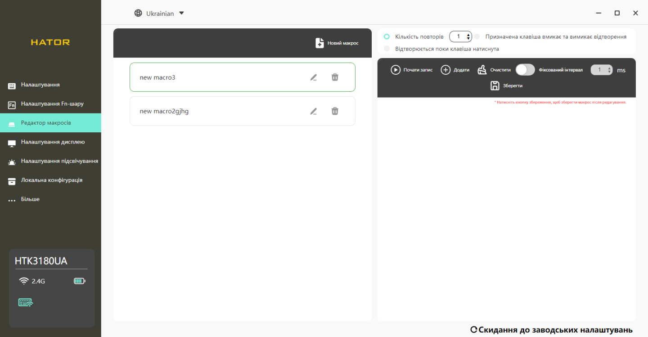The height and width of the screenshot is (337, 648).
Task: Click the New macro file-plus icon
Action: click(x=319, y=43)
